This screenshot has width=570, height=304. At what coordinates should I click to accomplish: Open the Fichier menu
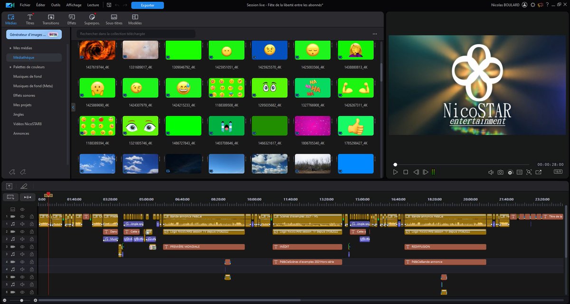click(x=25, y=5)
